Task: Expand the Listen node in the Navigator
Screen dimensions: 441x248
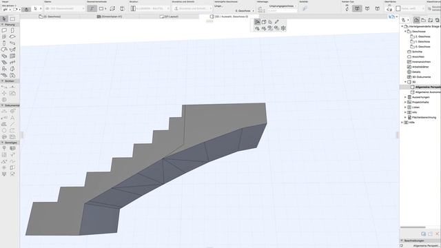Action: click(x=405, y=107)
